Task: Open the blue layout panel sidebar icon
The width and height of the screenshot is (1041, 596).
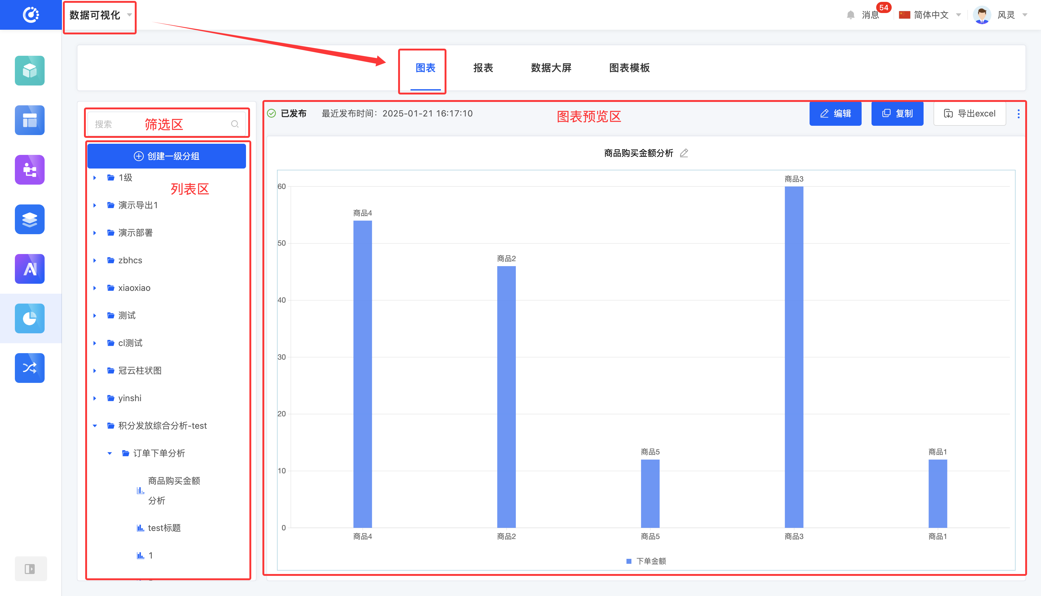Action: coord(29,120)
